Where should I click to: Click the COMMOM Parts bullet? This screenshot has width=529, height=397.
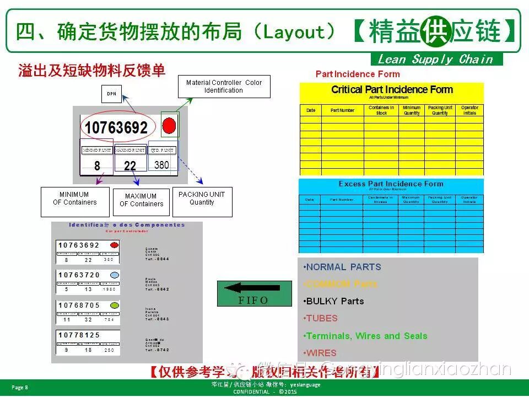pyautogui.click(x=340, y=284)
